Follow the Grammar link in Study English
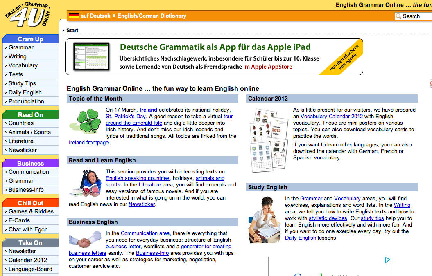The height and width of the screenshot is (276, 432). (311, 198)
